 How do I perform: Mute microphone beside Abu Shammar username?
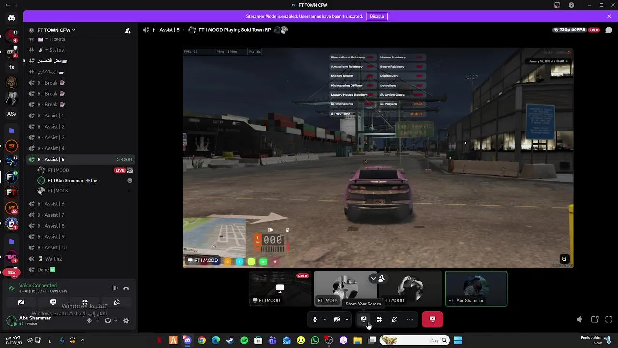point(89,320)
